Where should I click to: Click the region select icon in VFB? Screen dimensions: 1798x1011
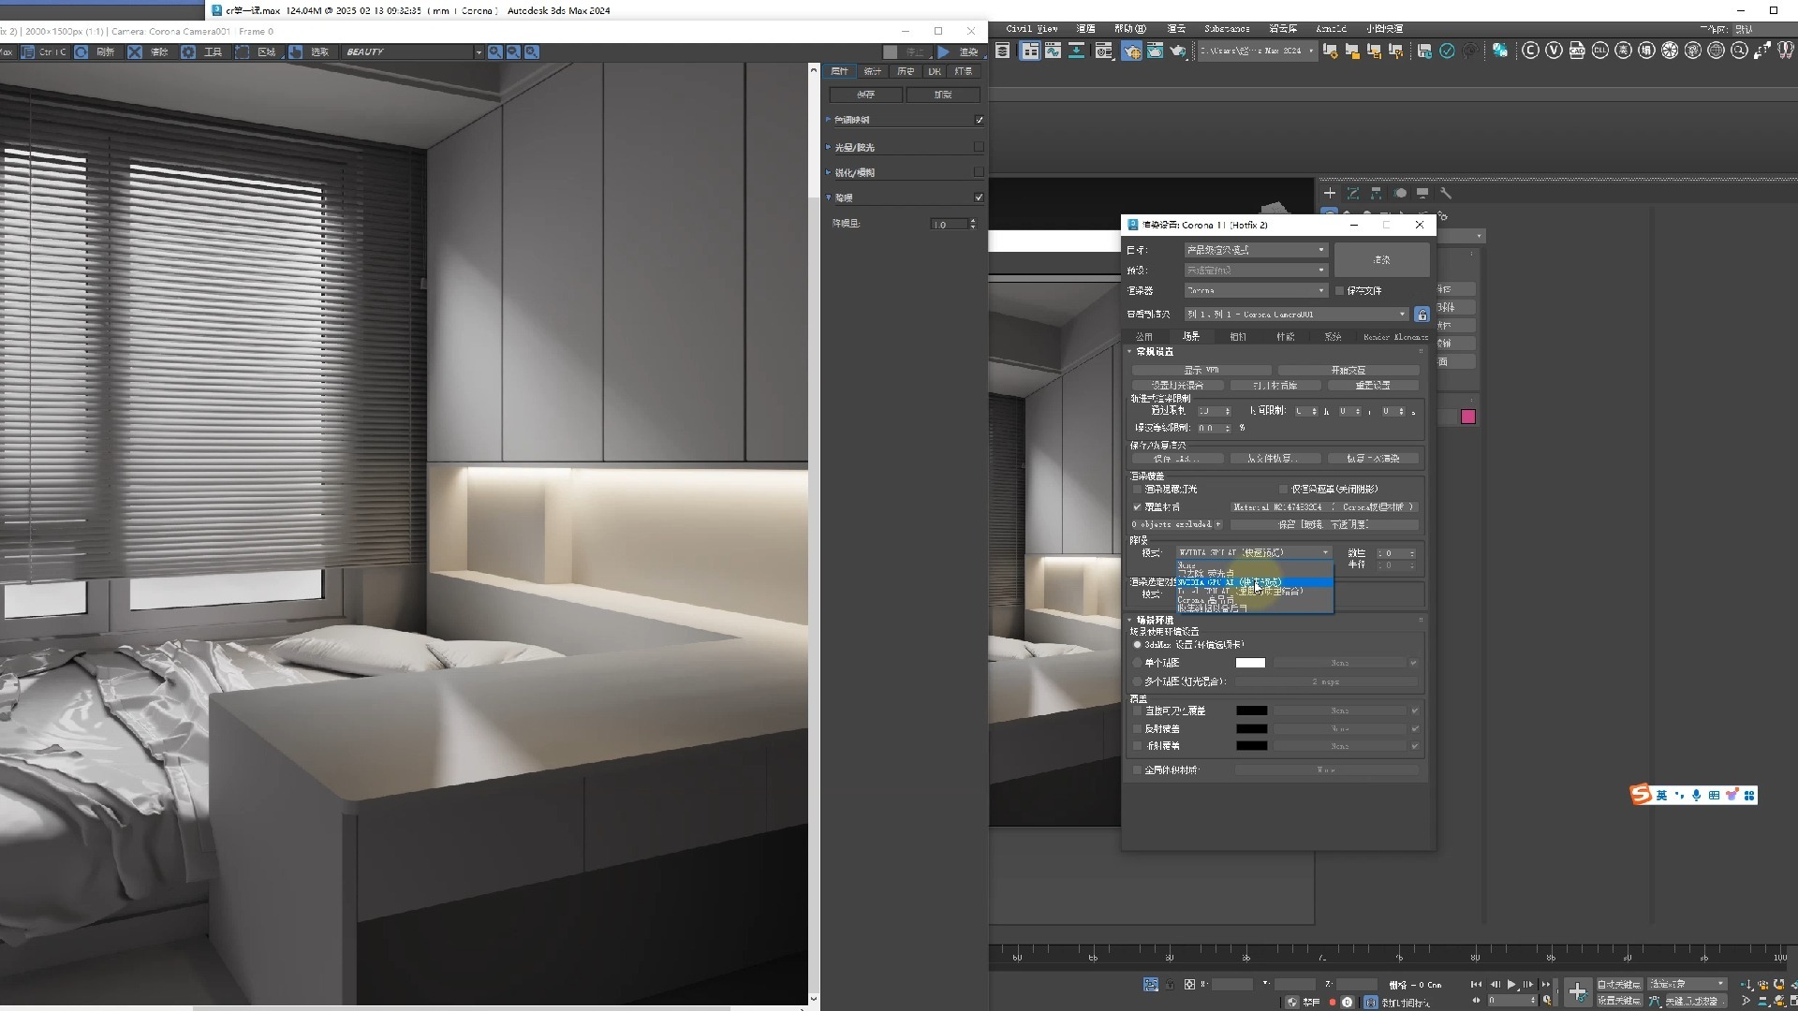[243, 52]
